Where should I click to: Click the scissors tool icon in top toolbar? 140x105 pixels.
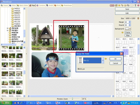pyautogui.click(x=135, y=5)
